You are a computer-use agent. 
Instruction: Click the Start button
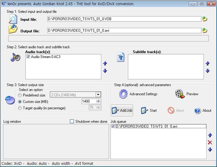point(149,111)
